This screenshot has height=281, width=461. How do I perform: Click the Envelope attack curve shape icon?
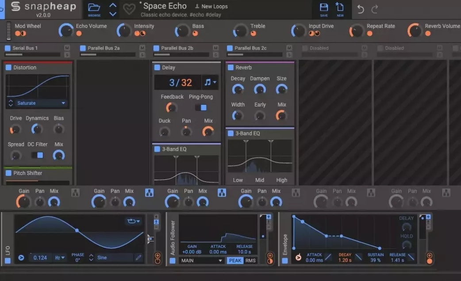point(328,258)
